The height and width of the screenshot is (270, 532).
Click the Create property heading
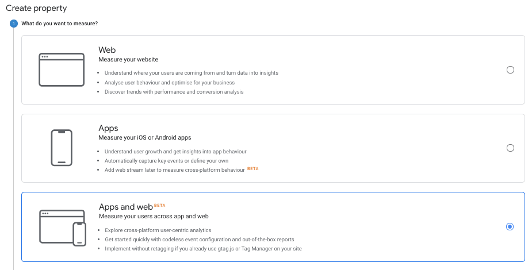pyautogui.click(x=36, y=8)
